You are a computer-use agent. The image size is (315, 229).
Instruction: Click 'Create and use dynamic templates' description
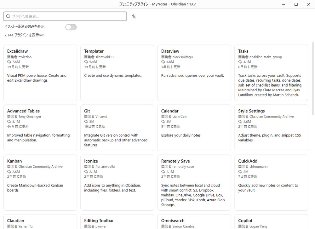pos(113,76)
